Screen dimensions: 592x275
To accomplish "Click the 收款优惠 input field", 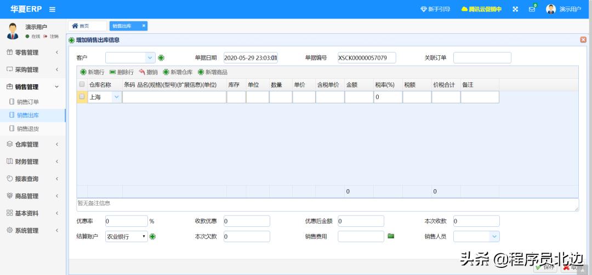I will click(247, 221).
